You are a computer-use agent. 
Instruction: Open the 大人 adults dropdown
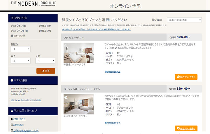click(x=20, y=61)
